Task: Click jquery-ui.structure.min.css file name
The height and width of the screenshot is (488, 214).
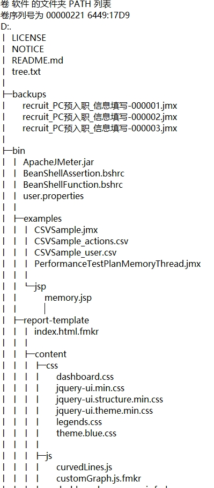Action: tap(109, 399)
